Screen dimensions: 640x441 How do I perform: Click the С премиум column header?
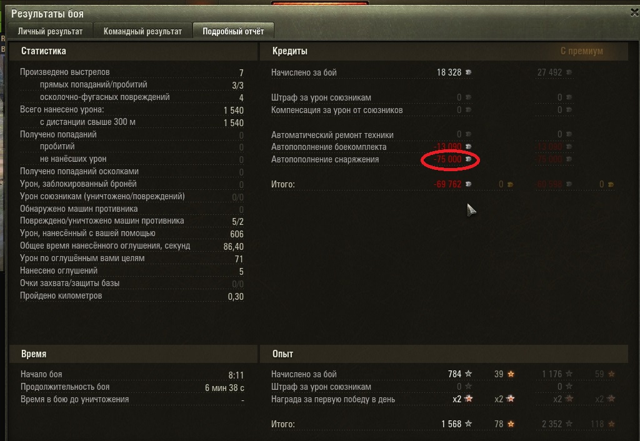(x=582, y=51)
